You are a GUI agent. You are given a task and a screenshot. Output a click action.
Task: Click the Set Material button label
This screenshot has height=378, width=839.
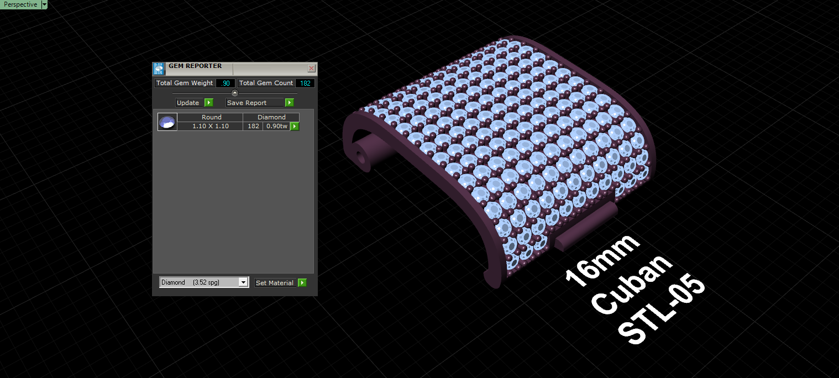[275, 283]
